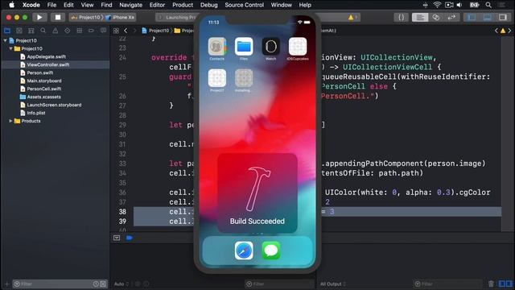The image size is (515, 290).
Task: Launch Safari in the simulator dock
Action: (244, 251)
